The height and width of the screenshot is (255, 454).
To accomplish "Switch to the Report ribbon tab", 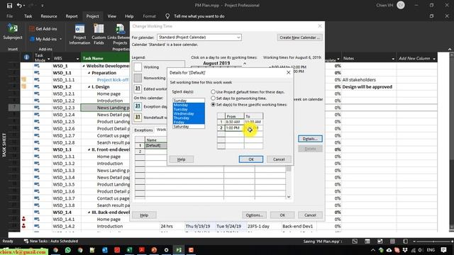I will [72, 16].
